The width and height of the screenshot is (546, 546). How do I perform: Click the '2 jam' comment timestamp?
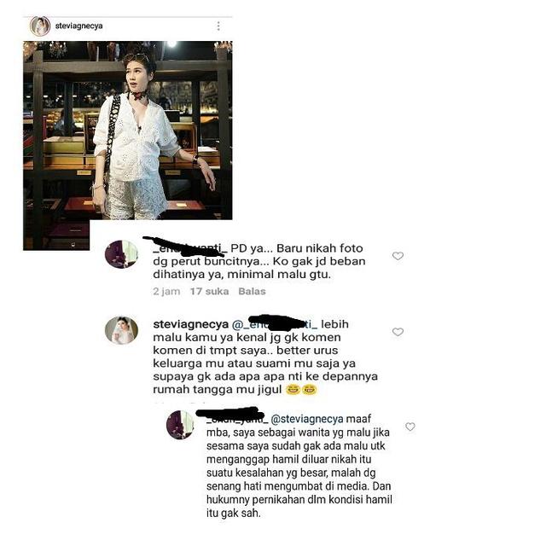click(x=166, y=291)
